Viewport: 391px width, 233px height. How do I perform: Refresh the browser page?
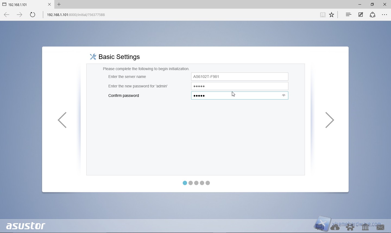[33, 15]
